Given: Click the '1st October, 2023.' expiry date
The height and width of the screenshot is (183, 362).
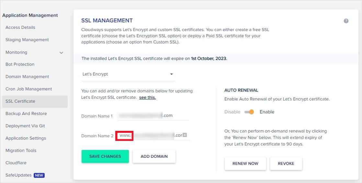Looking at the screenshot, I should [x=209, y=59].
